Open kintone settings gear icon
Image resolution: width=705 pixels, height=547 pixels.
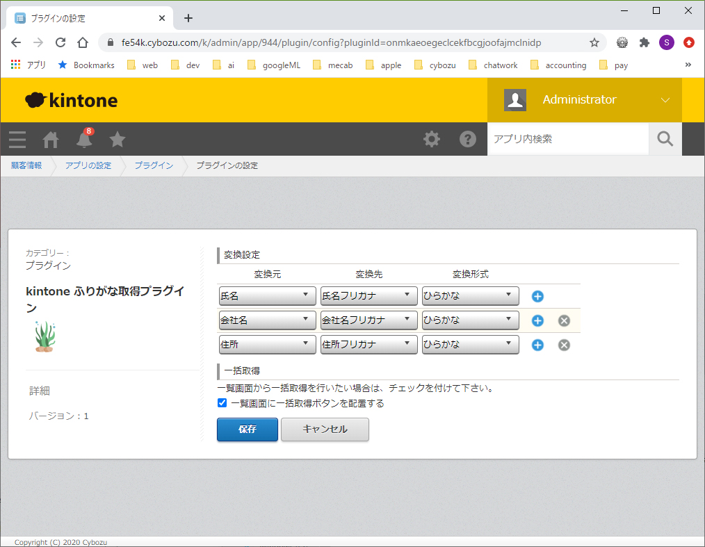pyautogui.click(x=432, y=139)
